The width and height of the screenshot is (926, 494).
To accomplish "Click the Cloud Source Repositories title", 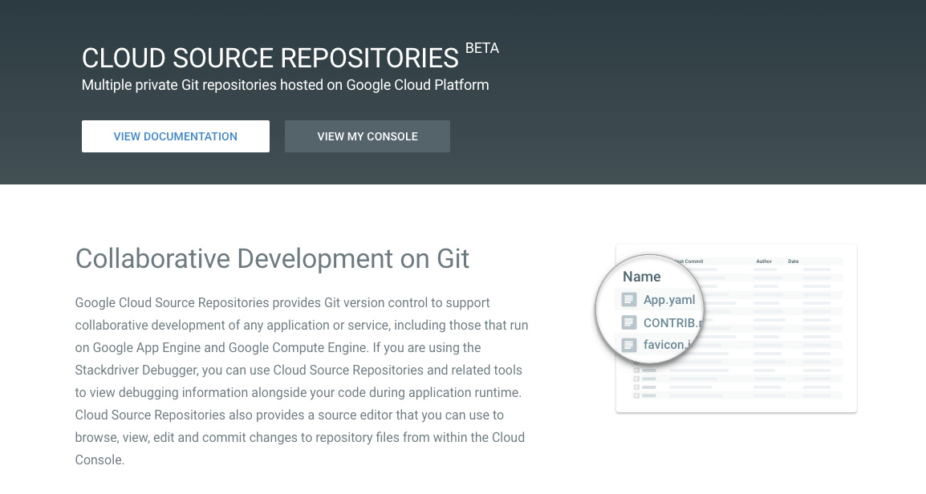I will pyautogui.click(x=270, y=58).
